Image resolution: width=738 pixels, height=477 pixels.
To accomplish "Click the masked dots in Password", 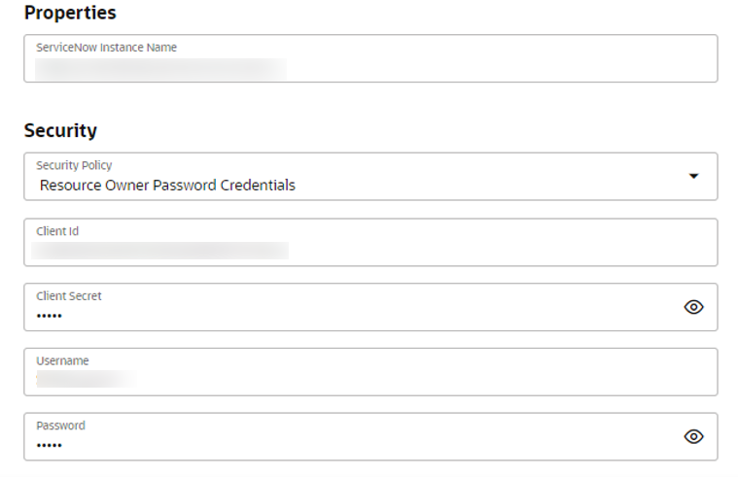I will click(x=49, y=445).
